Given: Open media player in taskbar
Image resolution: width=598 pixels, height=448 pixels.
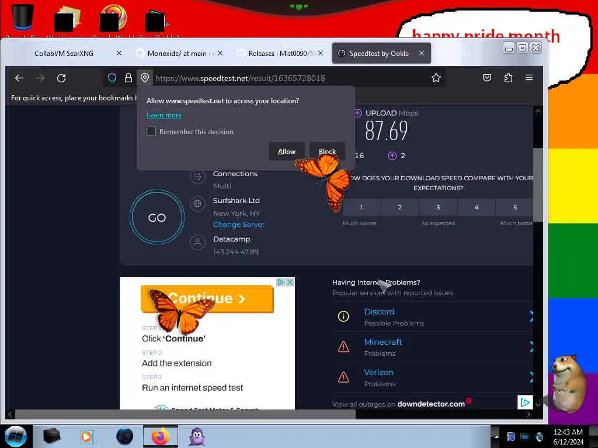Looking at the screenshot, I should 86,436.
